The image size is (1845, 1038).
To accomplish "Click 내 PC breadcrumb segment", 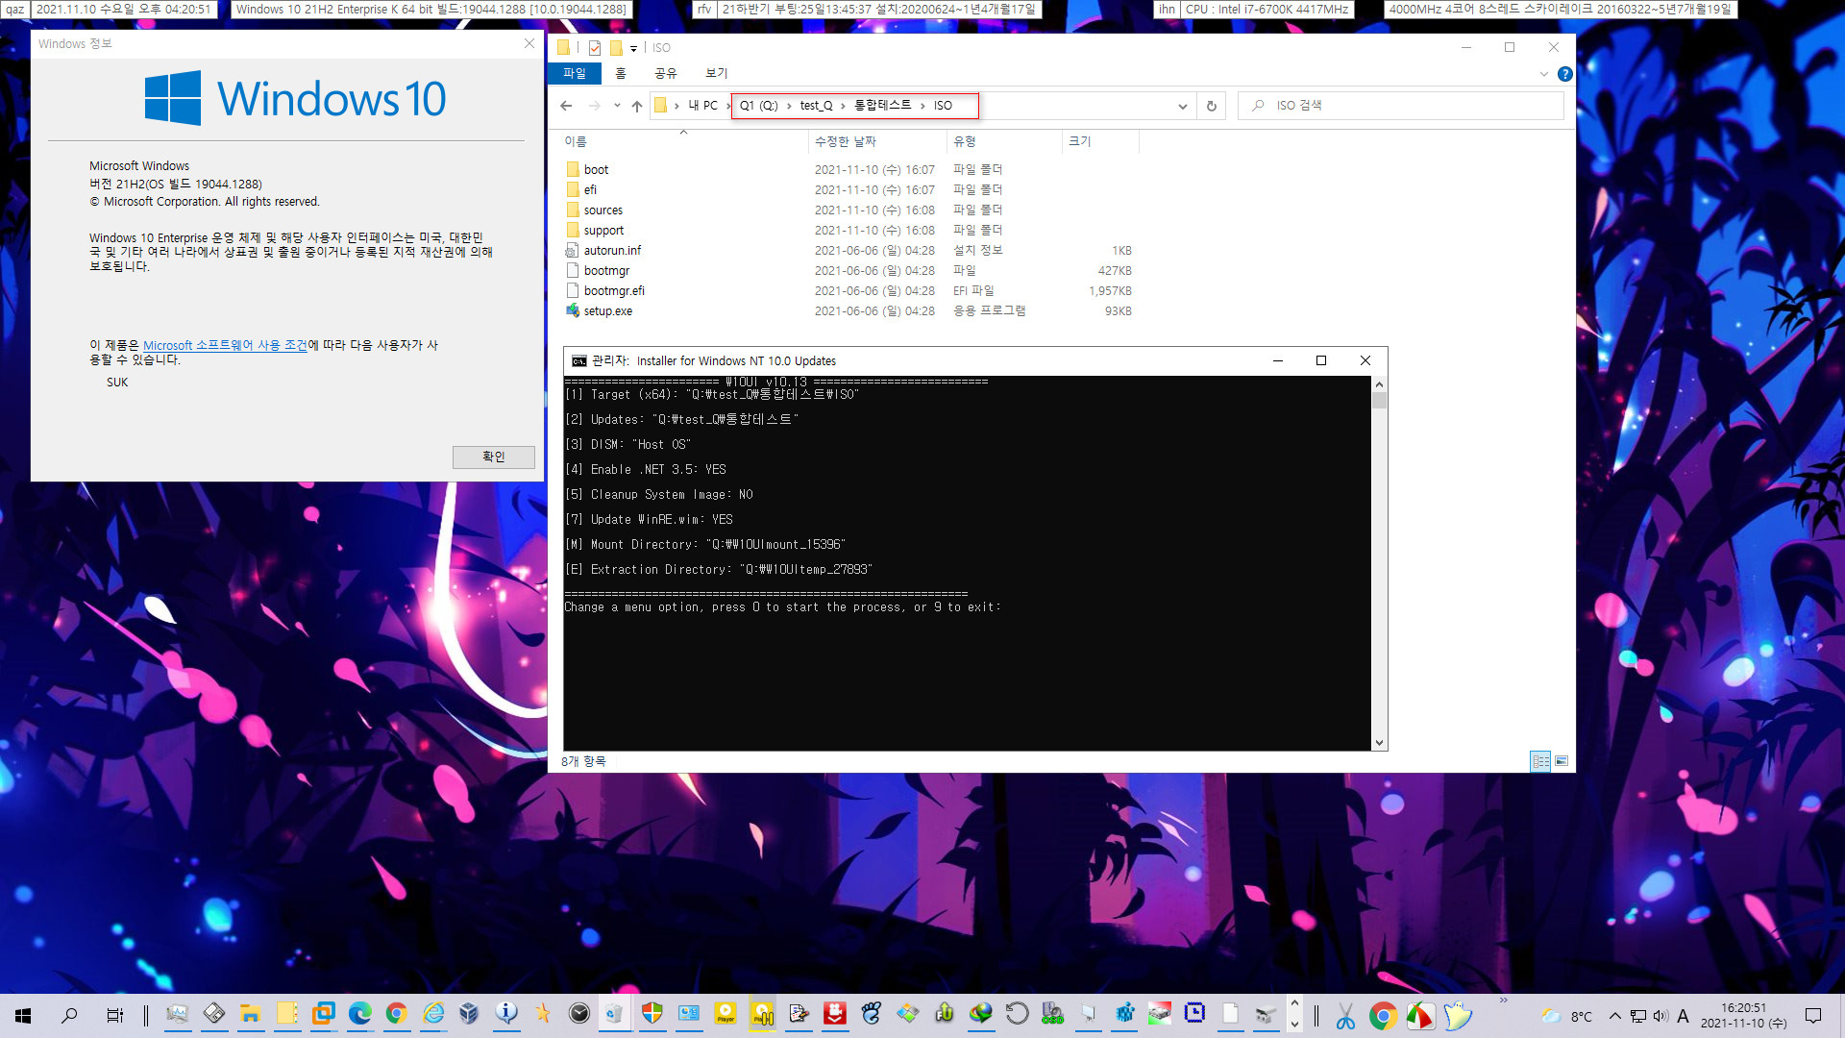I will point(702,106).
